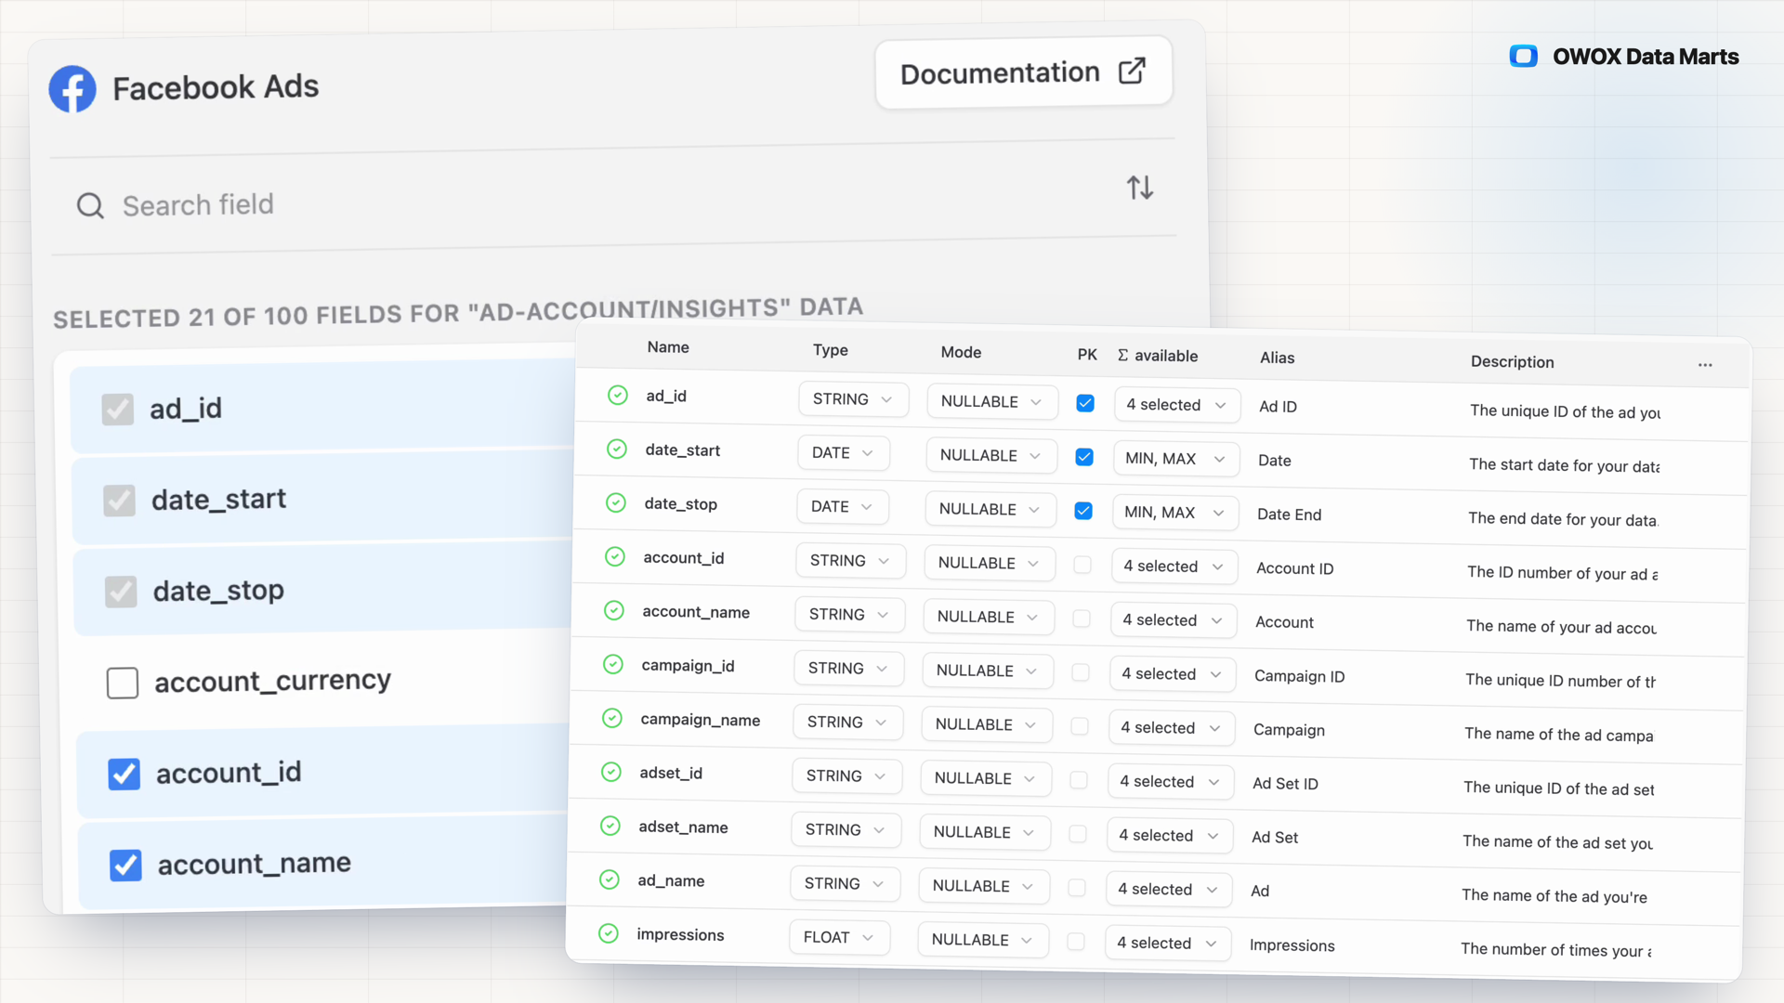Click green status icon for campaign_name row
The image size is (1784, 1003).
click(612, 719)
